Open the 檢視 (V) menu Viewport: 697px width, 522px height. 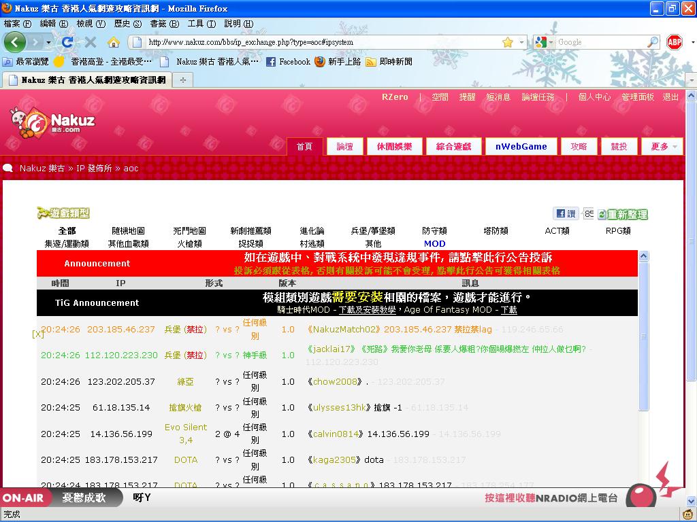[91, 24]
